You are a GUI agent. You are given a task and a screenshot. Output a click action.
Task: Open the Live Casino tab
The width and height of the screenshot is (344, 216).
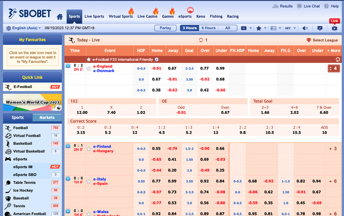pos(148,17)
